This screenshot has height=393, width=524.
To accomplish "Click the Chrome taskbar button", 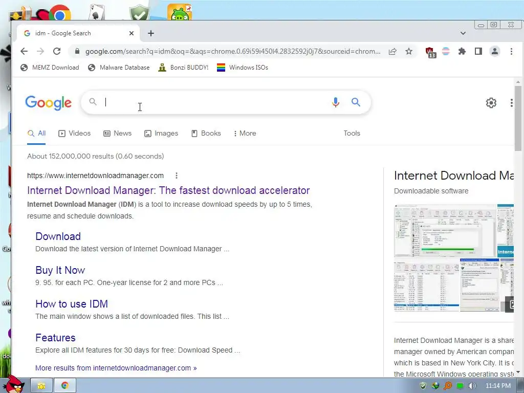I will coord(64,386).
